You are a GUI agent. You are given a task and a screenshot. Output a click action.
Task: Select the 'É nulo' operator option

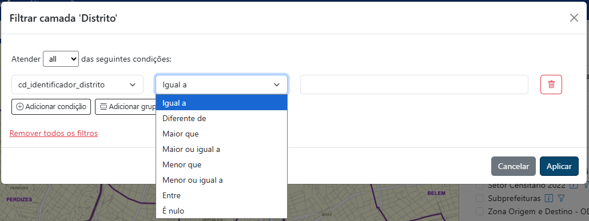(222, 211)
